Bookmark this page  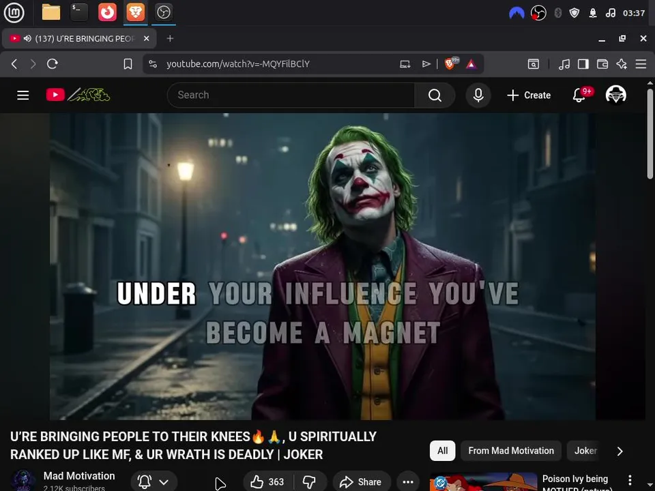pyautogui.click(x=128, y=64)
